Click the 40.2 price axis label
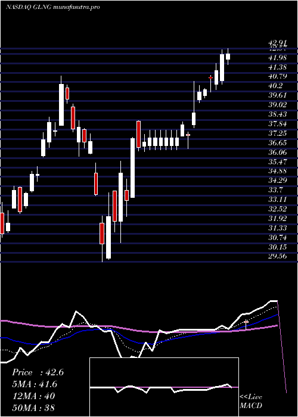 click(x=275, y=86)
